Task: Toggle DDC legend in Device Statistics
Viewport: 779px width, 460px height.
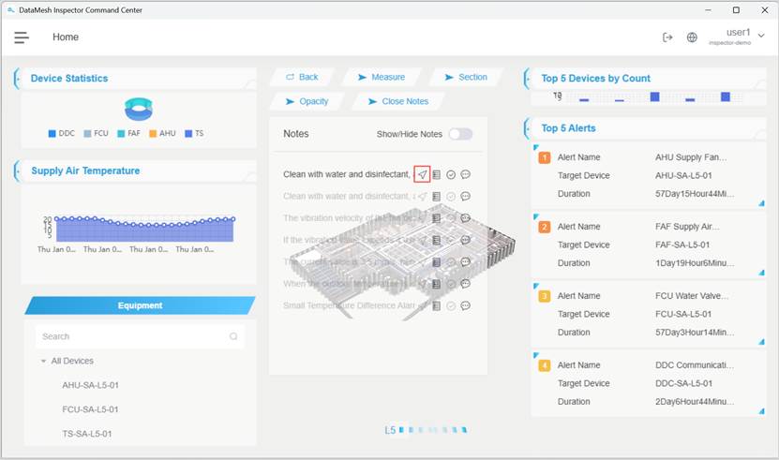Action: click(61, 134)
